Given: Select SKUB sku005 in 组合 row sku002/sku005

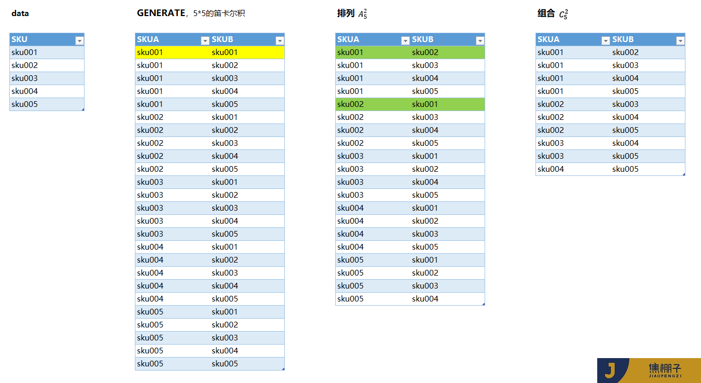Looking at the screenshot, I should point(648,130).
